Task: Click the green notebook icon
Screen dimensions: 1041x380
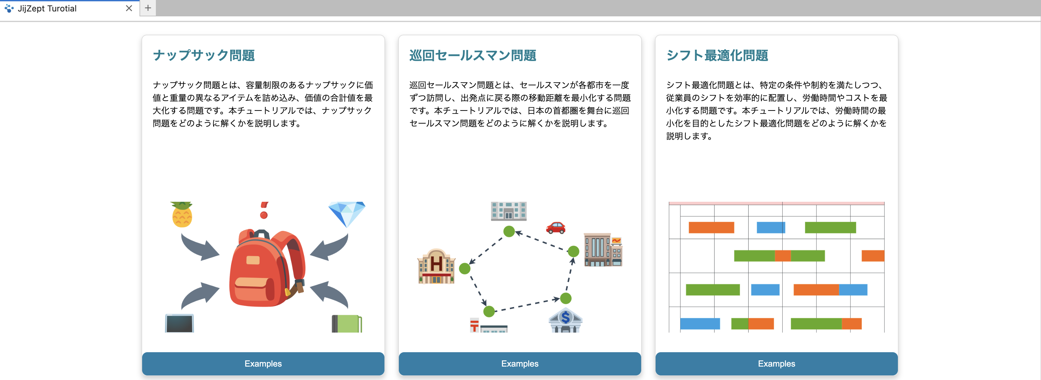Action: pyautogui.click(x=346, y=323)
